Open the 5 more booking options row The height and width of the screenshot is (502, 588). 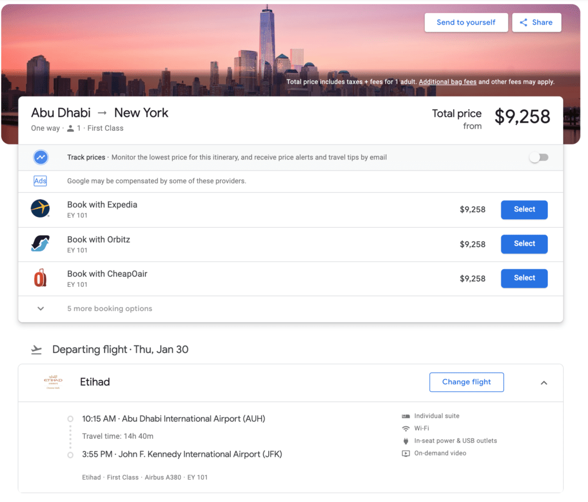(x=110, y=309)
